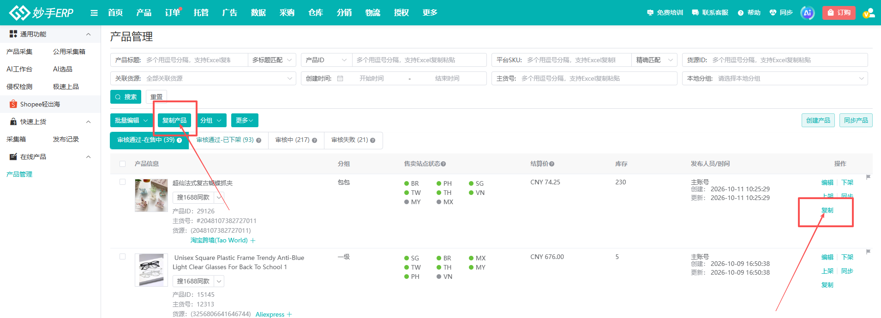Focus the 主货号 input field
Viewport: 881px width, 318px height.
(x=584, y=78)
